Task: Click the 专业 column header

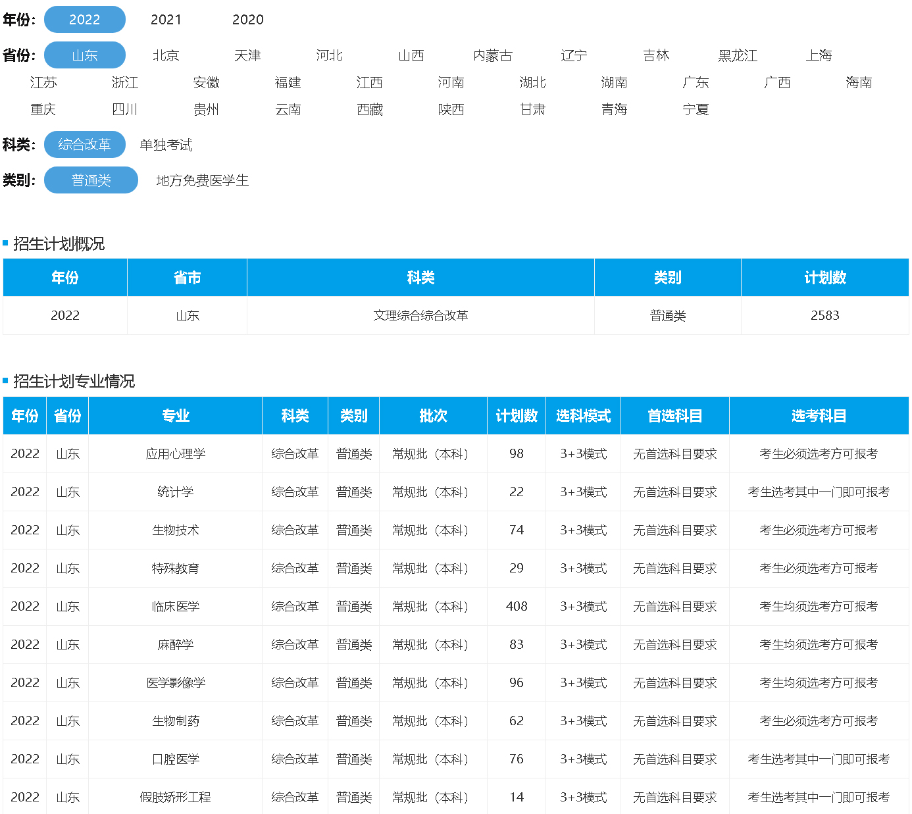Action: (176, 416)
